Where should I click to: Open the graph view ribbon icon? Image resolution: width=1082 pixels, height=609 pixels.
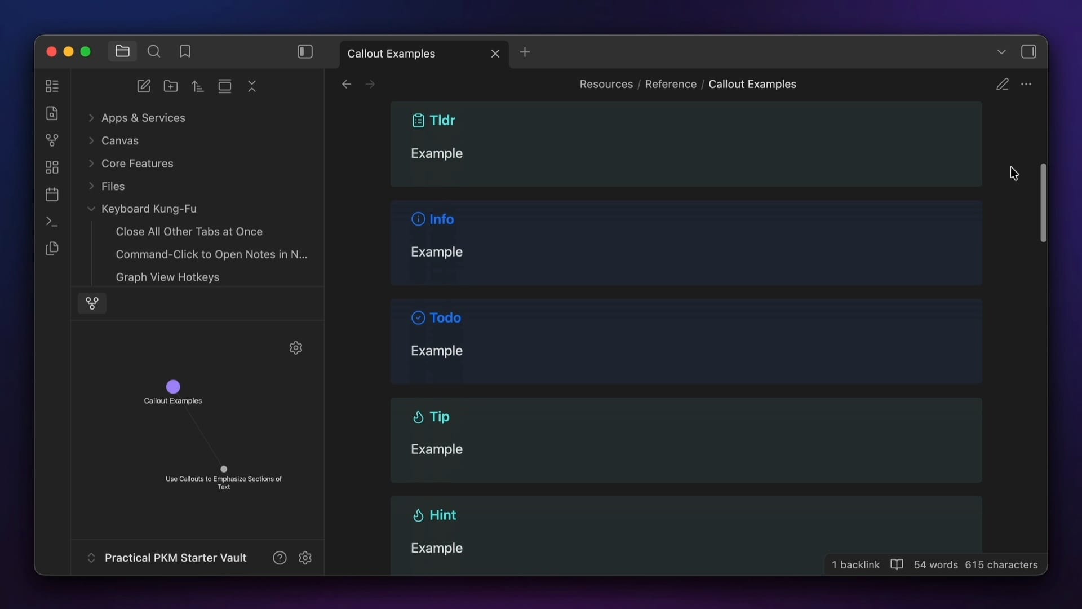(x=52, y=140)
